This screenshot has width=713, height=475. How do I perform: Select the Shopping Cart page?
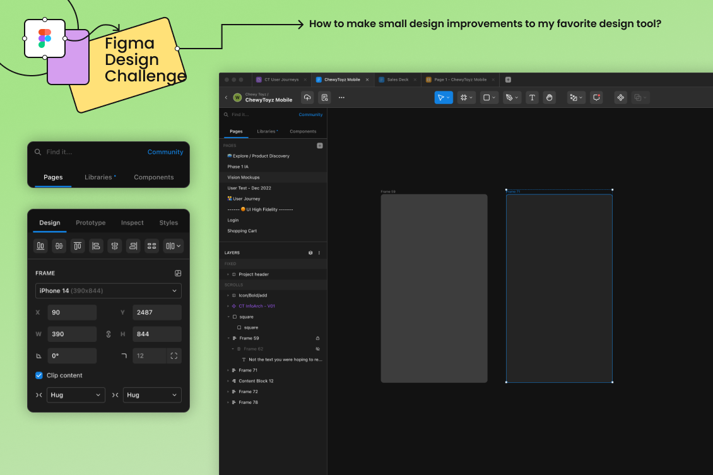pyautogui.click(x=273, y=231)
